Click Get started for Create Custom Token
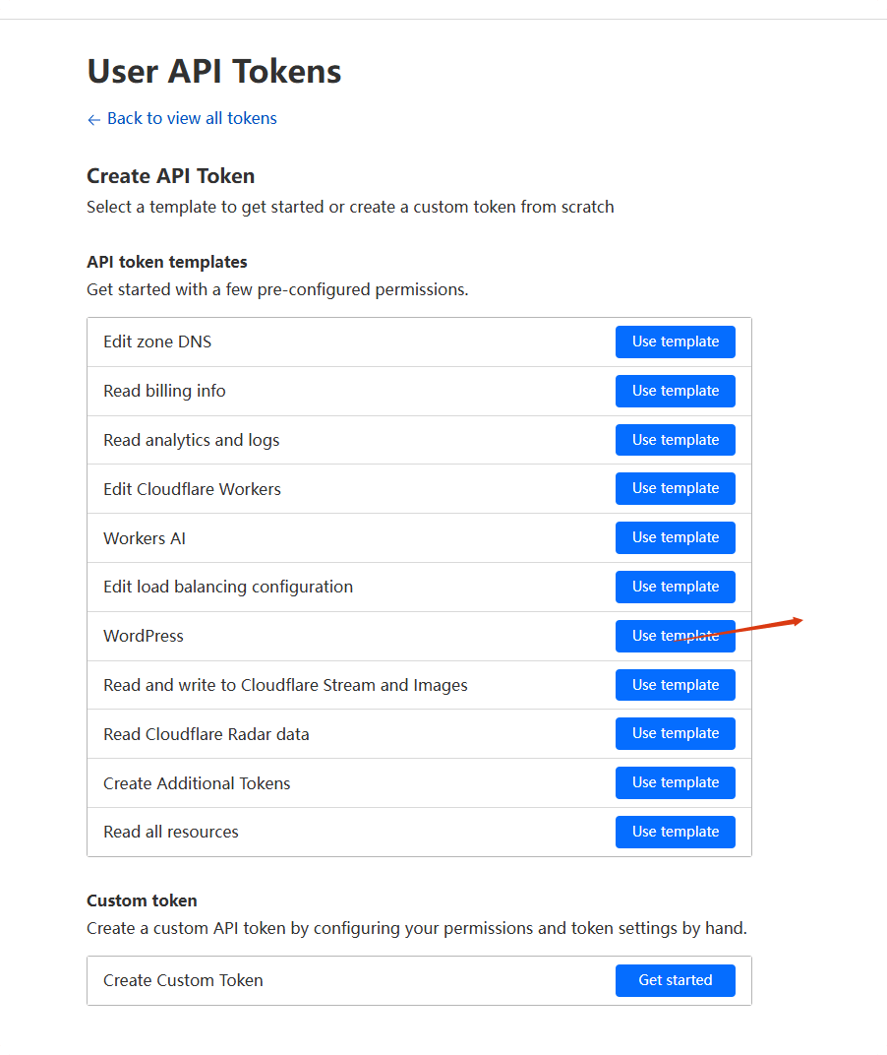This screenshot has width=887, height=1055. [x=676, y=980]
